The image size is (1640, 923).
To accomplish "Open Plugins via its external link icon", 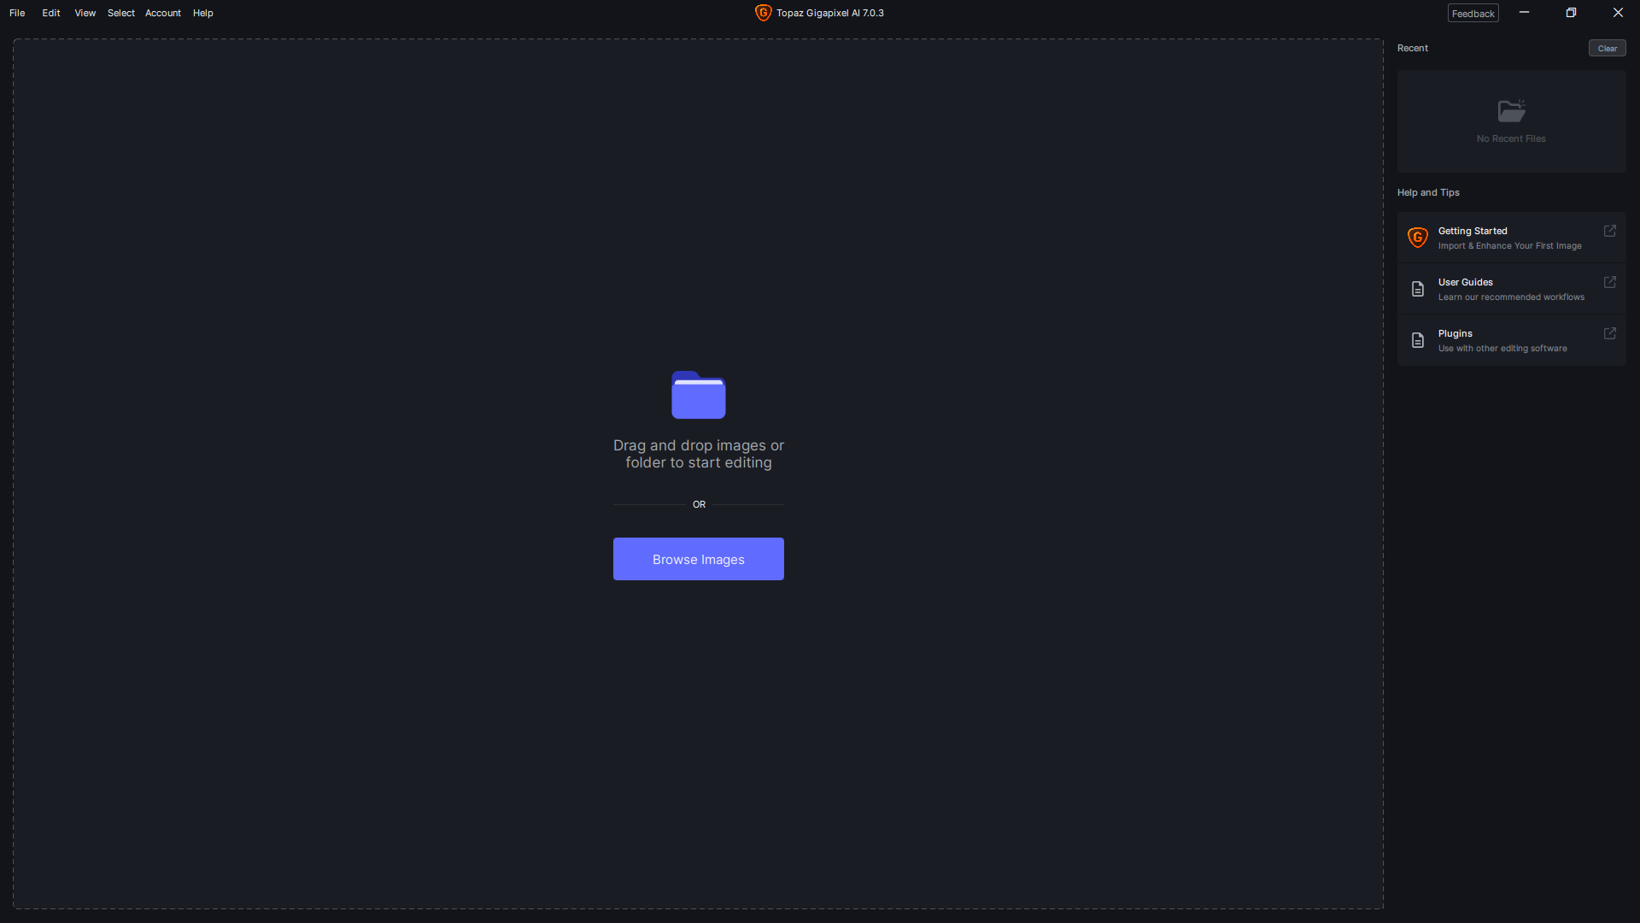I will coord(1610,333).
